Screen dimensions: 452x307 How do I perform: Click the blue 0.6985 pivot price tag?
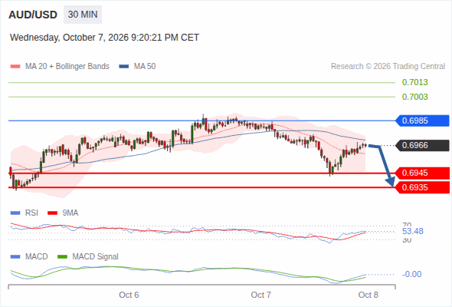click(421, 120)
